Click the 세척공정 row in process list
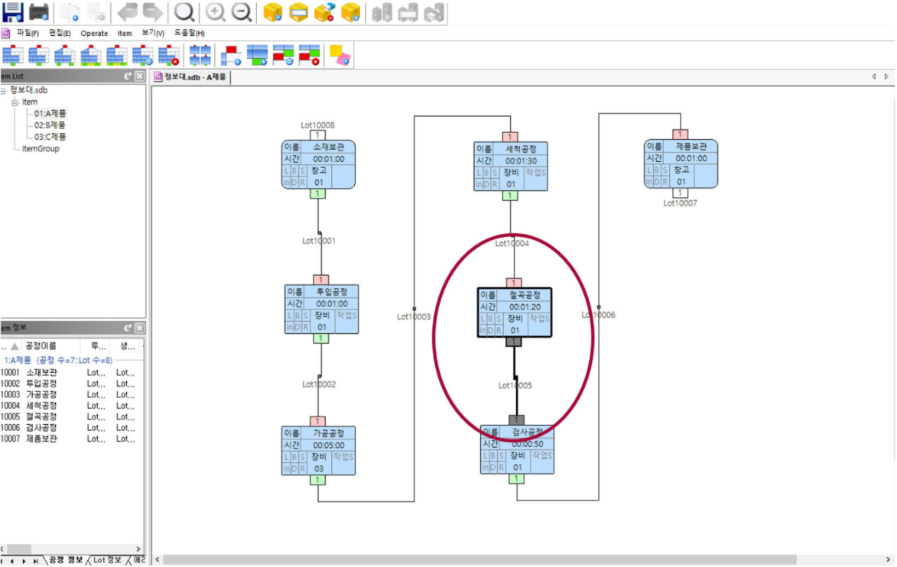Viewport: 897px width, 567px height. [41, 406]
